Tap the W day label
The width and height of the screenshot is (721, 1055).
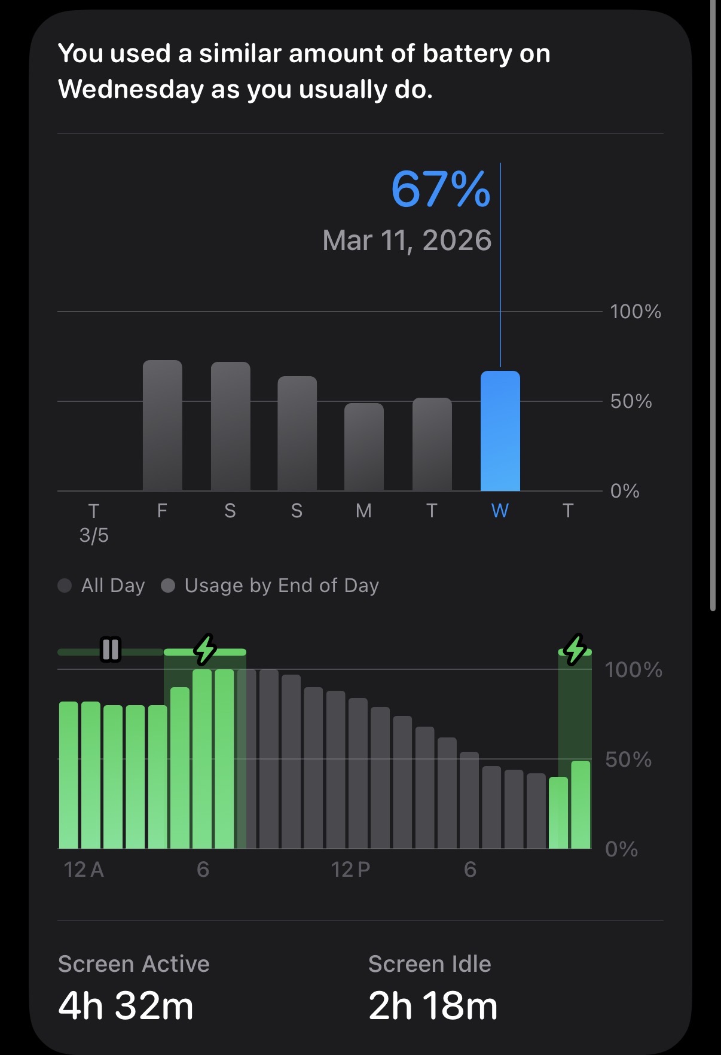tap(500, 511)
